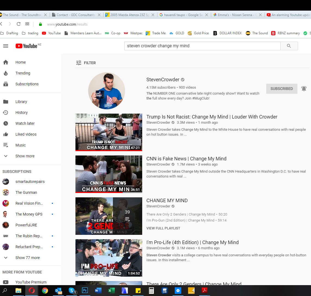The width and height of the screenshot is (311, 296).
Task: Open the YouTube bookmark
Action: [x=51, y=33]
